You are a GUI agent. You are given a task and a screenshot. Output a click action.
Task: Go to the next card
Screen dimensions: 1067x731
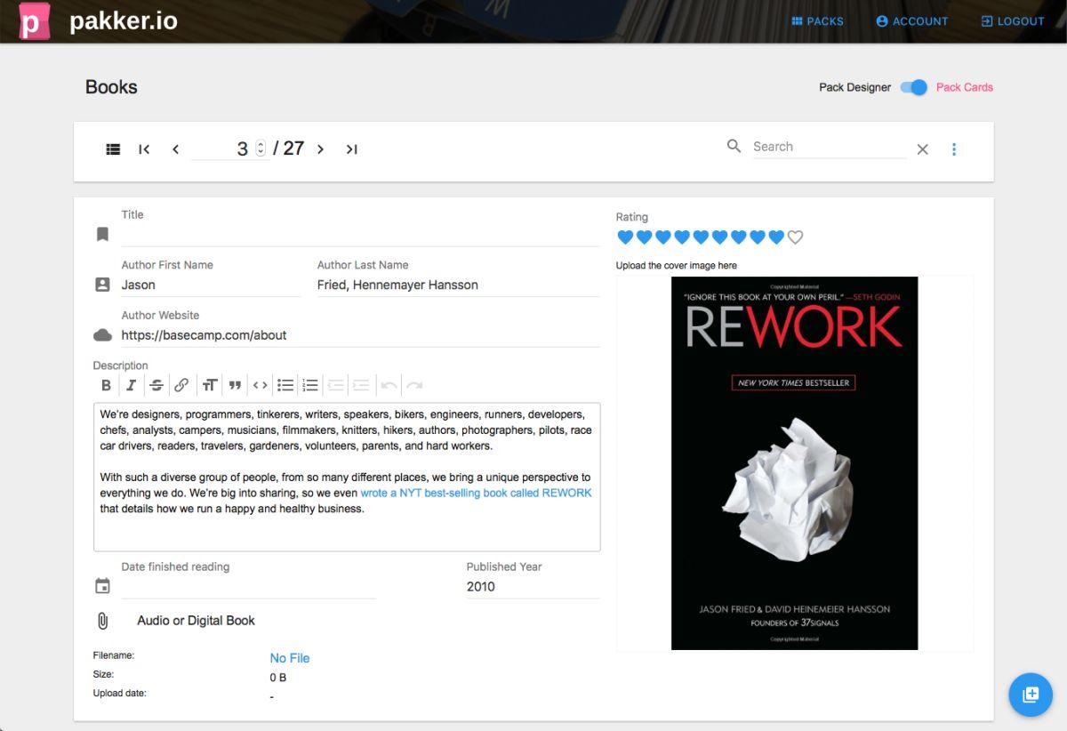[x=321, y=149]
